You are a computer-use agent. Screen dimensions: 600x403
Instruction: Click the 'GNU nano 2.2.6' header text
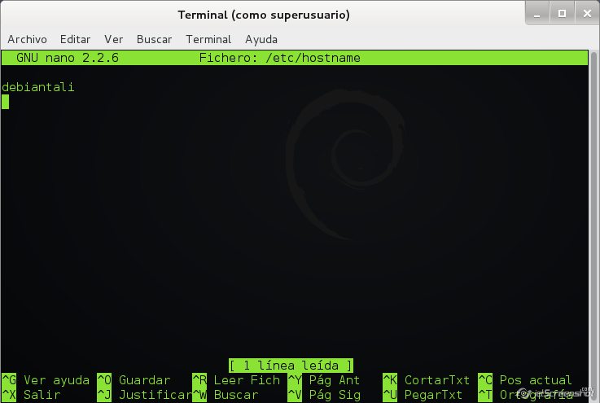click(x=68, y=58)
